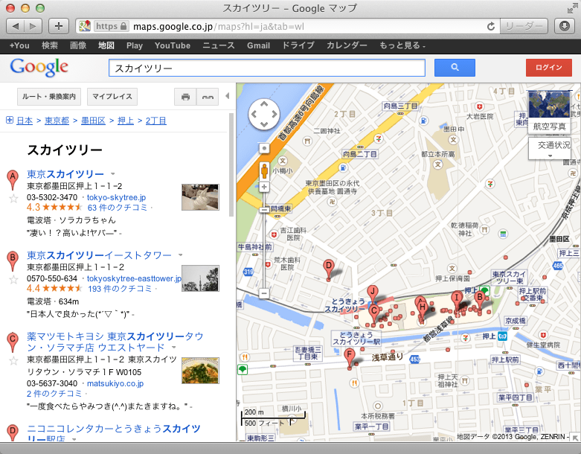Pick up the orange Street View pegman
The image size is (581, 454).
pos(264,171)
